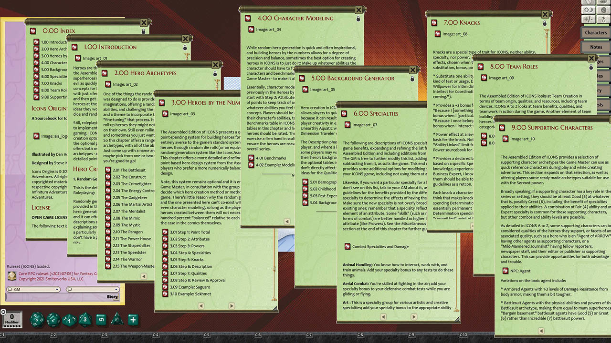The image size is (611, 343).
Task: Open the whisper target dropdown beside GM
Action: coord(116,289)
